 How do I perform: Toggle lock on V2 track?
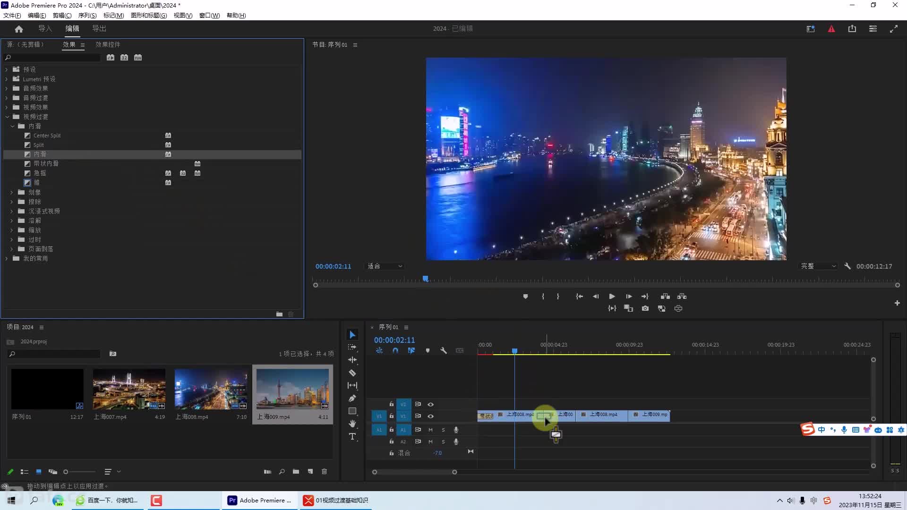click(391, 404)
